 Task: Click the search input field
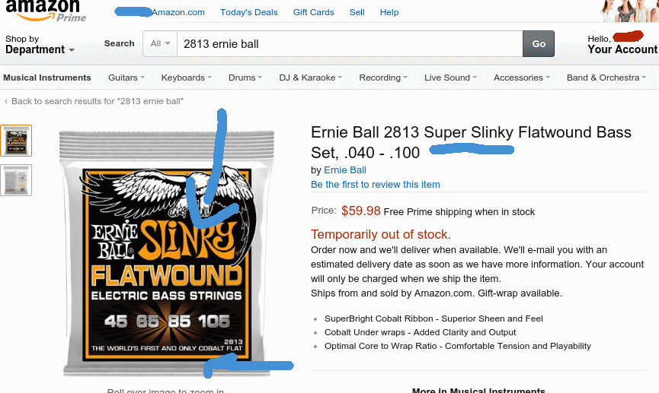pyautogui.click(x=349, y=44)
